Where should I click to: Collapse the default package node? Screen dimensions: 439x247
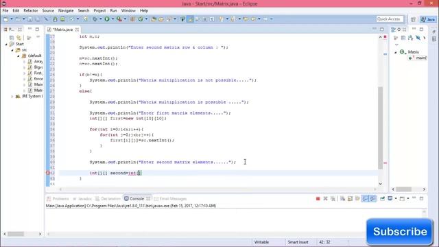[19, 56]
